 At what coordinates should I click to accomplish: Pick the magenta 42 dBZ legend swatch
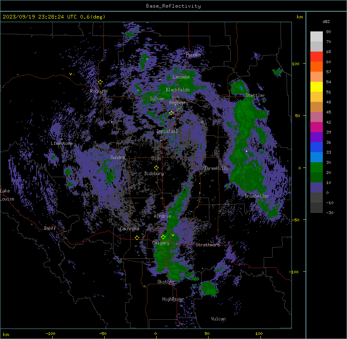click(316, 127)
